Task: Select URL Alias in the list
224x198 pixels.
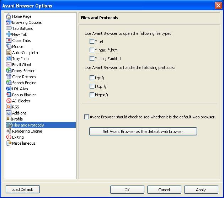Action: pyautogui.click(x=20, y=89)
